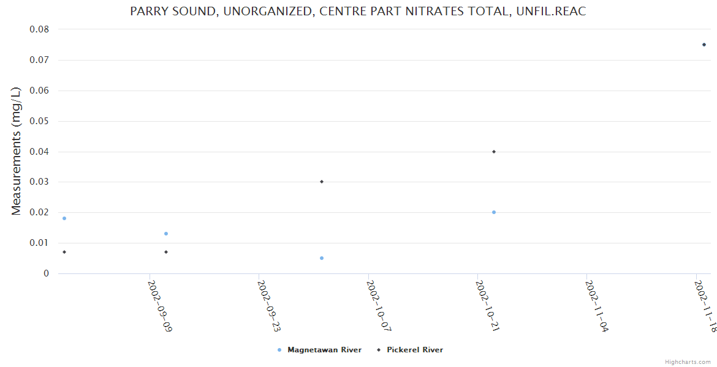
Task: Click the 2002-10-21 x-axis date label
Action: click(x=488, y=306)
